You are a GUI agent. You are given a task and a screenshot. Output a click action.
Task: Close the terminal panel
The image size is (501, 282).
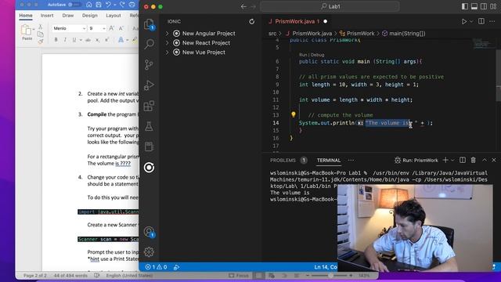(494, 160)
